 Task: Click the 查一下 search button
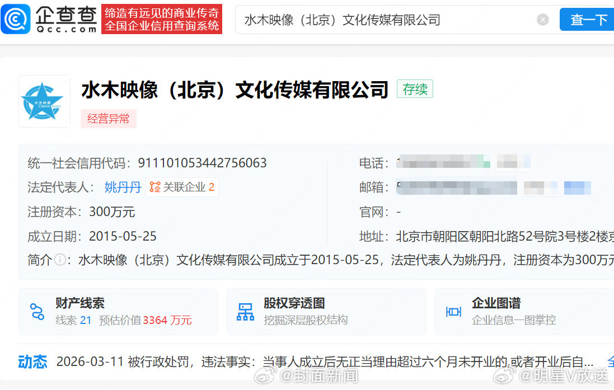[x=587, y=19]
